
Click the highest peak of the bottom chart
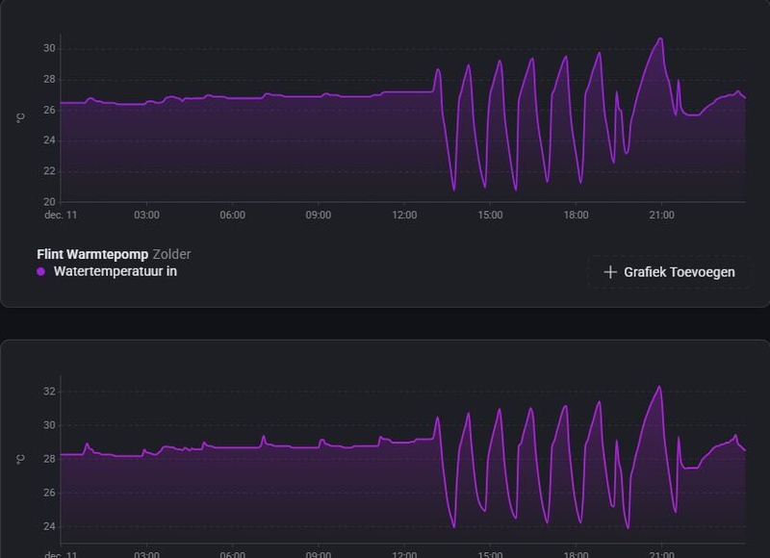pyautogui.click(x=659, y=387)
